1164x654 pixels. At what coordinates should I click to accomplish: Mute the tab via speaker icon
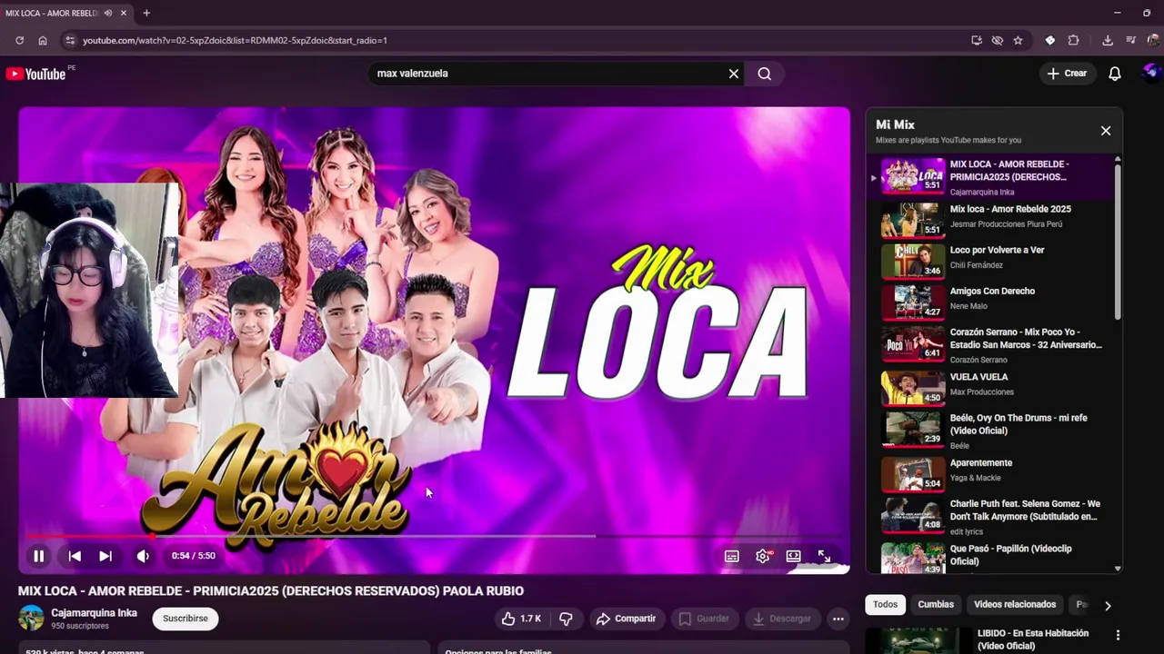click(108, 13)
